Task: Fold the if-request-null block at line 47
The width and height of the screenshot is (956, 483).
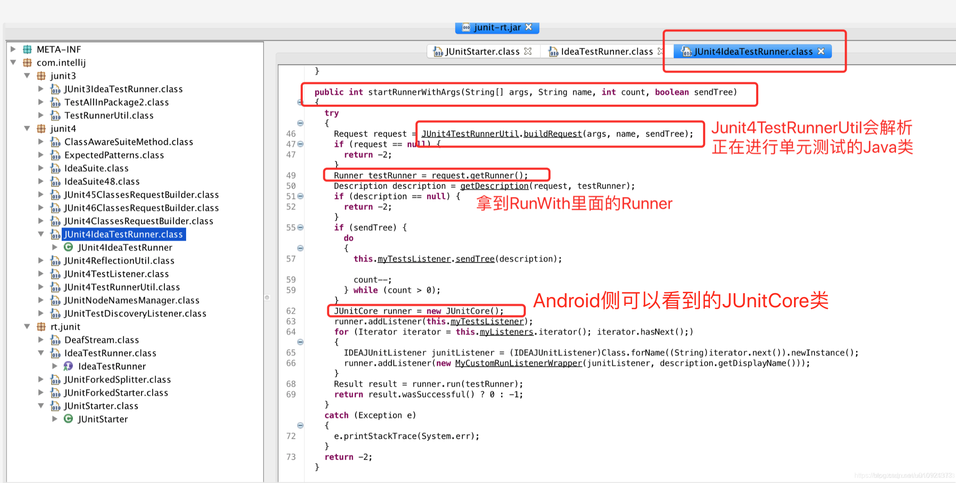Action: click(300, 144)
